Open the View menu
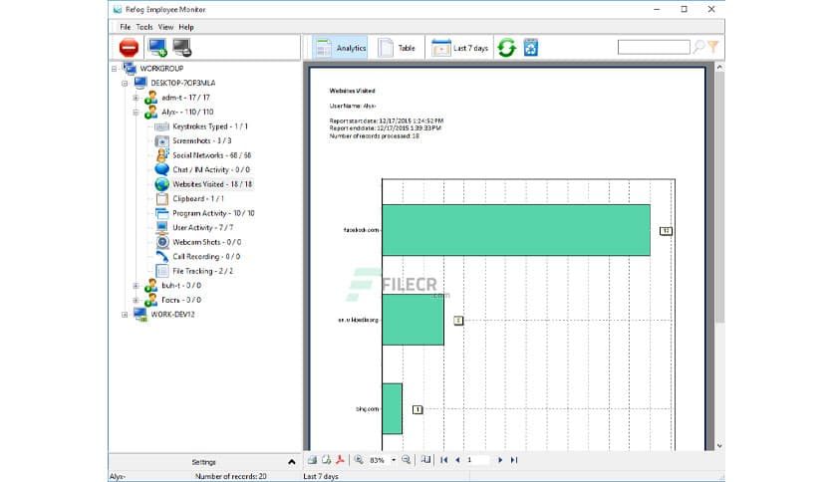The image size is (833, 482). coord(165,27)
